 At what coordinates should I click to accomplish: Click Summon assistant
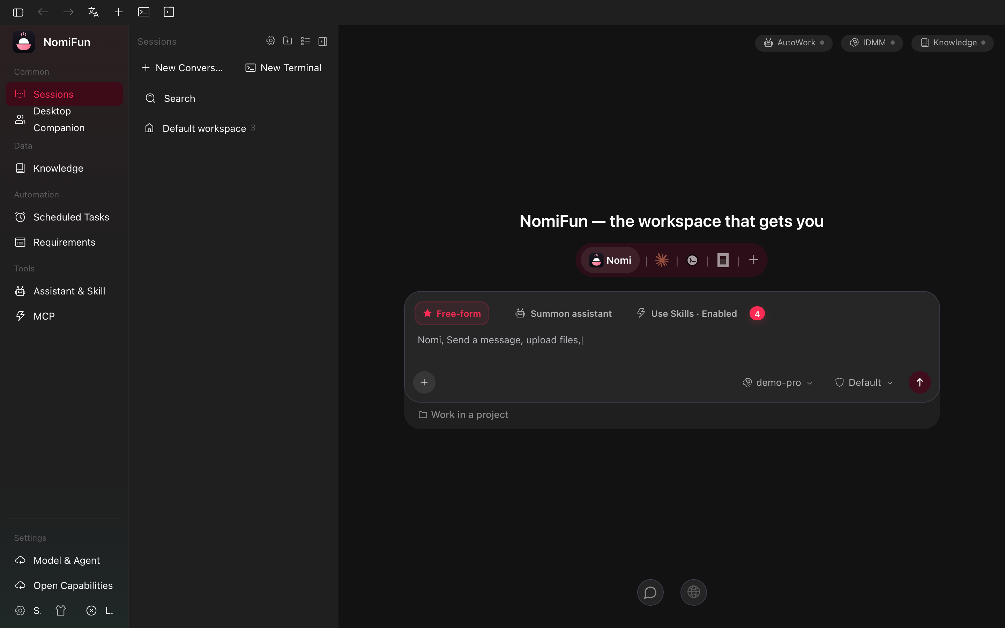(564, 314)
